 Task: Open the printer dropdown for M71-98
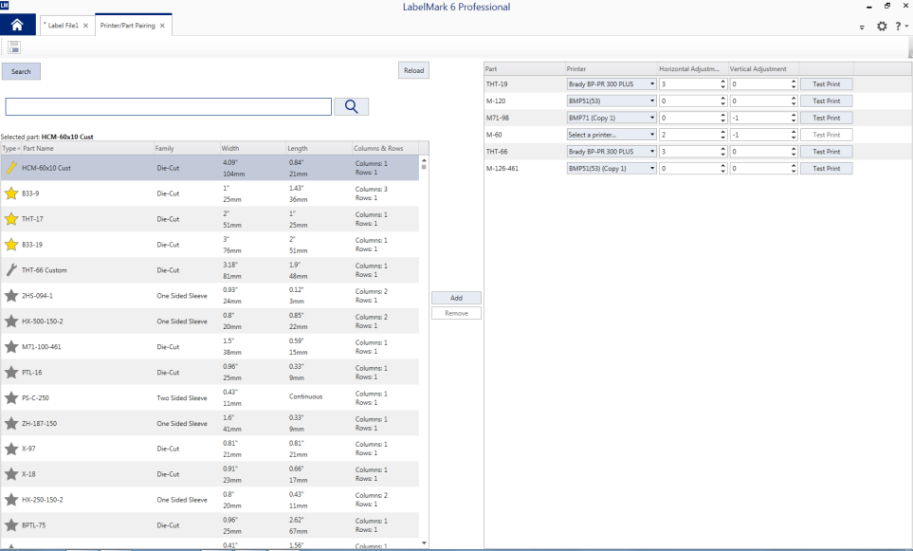point(612,118)
